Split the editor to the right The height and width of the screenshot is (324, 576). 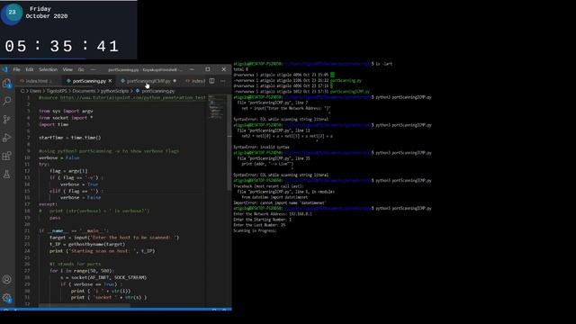point(212,81)
